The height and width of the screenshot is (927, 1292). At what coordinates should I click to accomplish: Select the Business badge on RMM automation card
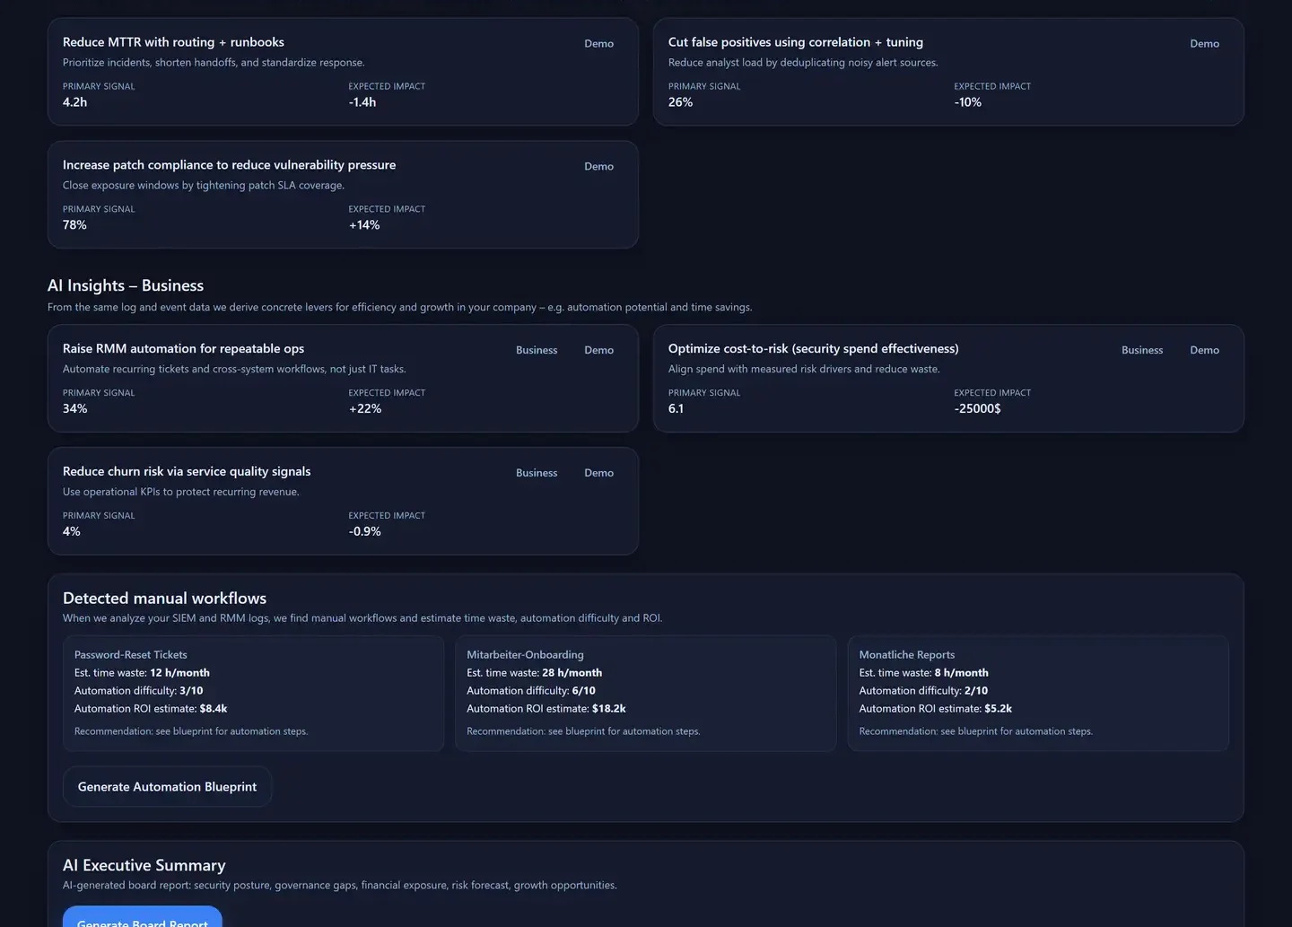[537, 350]
